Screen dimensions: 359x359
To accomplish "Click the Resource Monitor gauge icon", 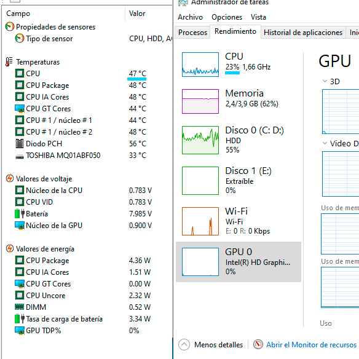I will (x=258, y=344).
